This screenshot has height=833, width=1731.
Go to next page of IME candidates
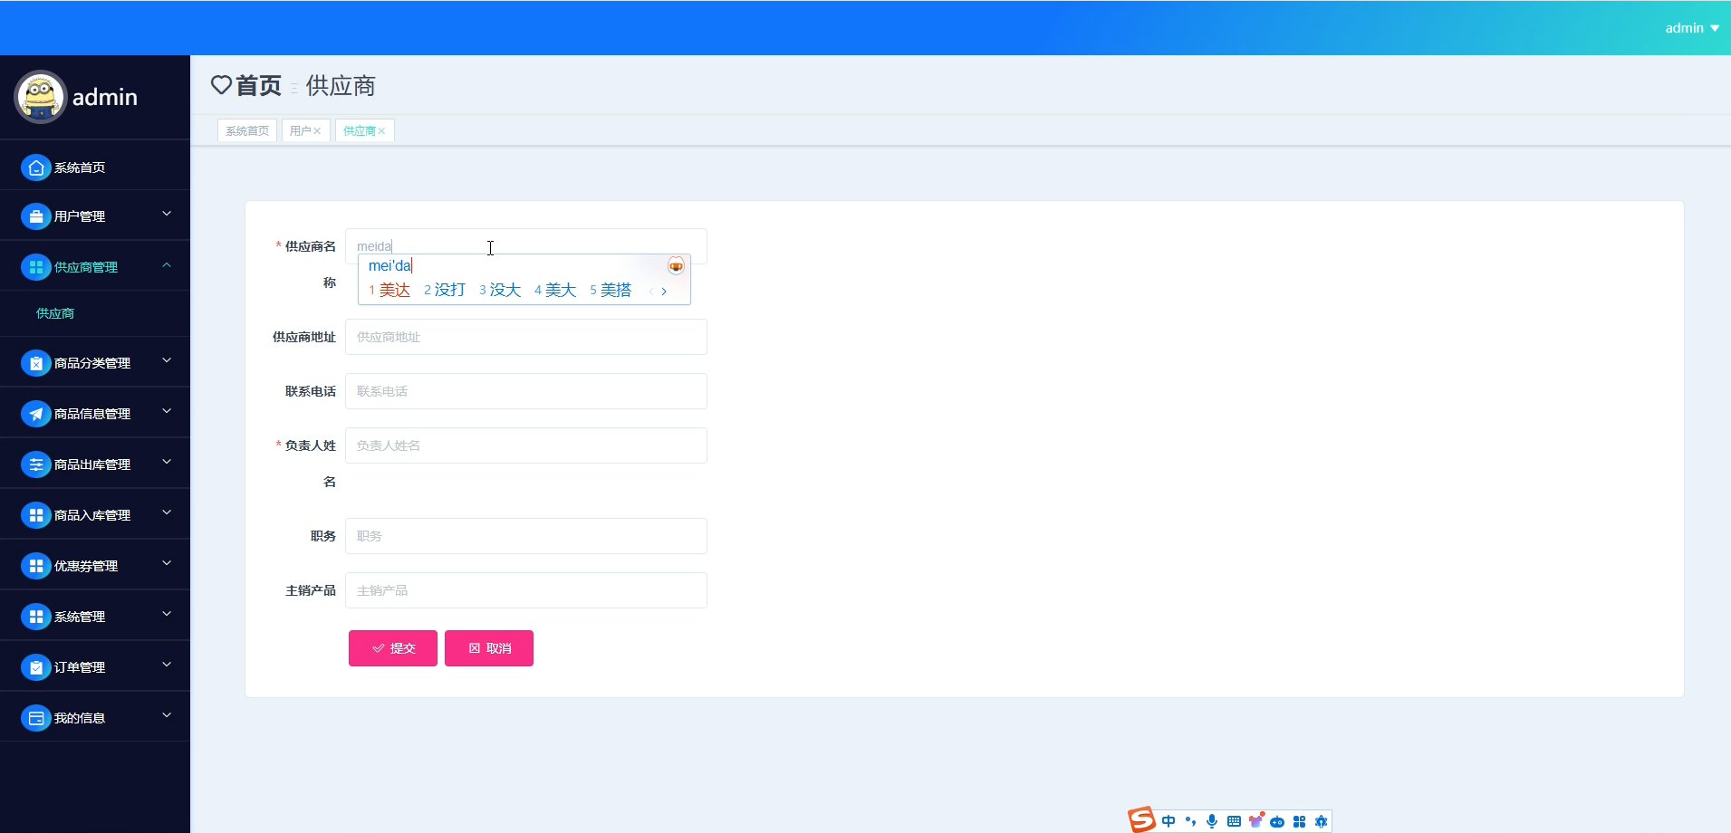[664, 291]
